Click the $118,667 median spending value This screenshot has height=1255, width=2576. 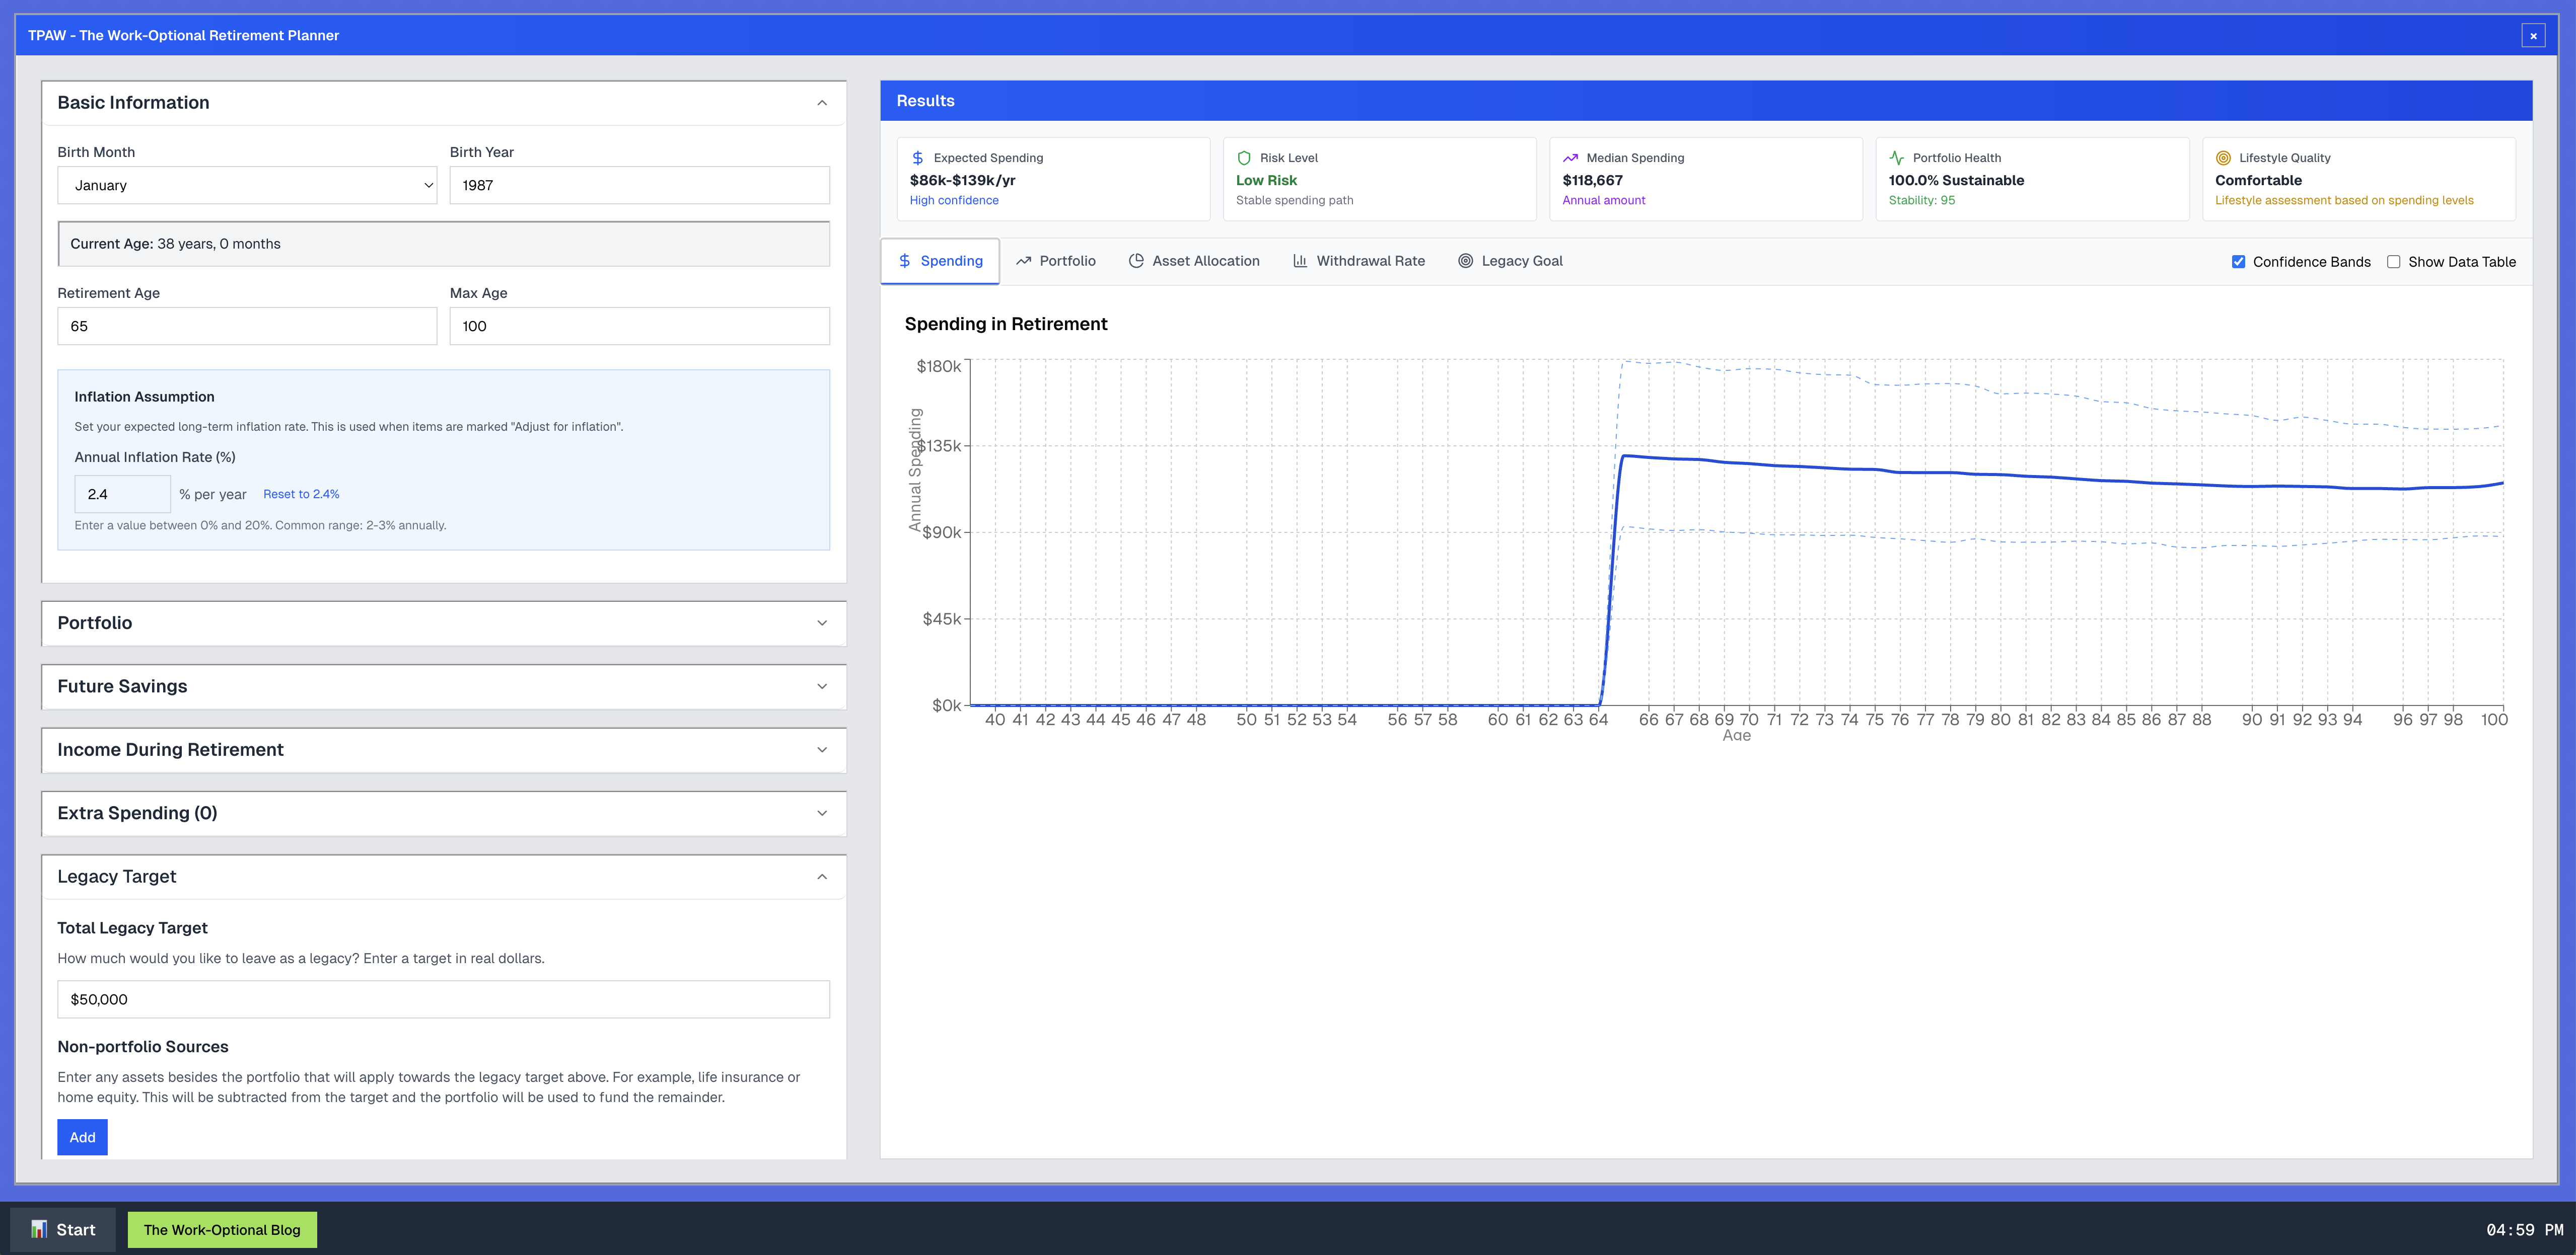click(x=1592, y=180)
